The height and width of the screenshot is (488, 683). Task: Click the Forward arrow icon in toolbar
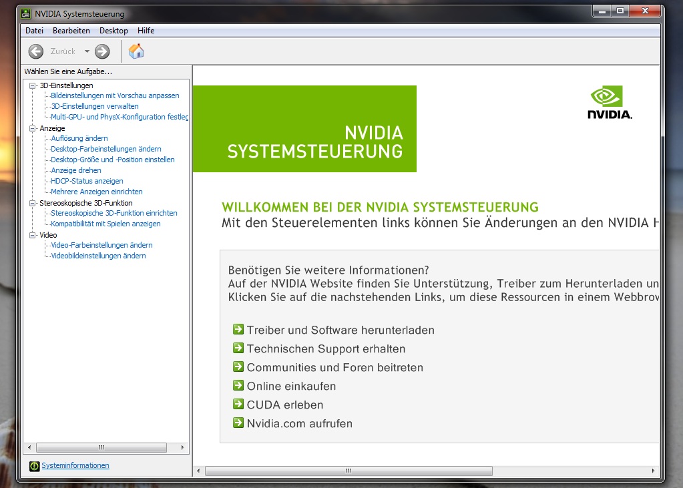click(102, 51)
